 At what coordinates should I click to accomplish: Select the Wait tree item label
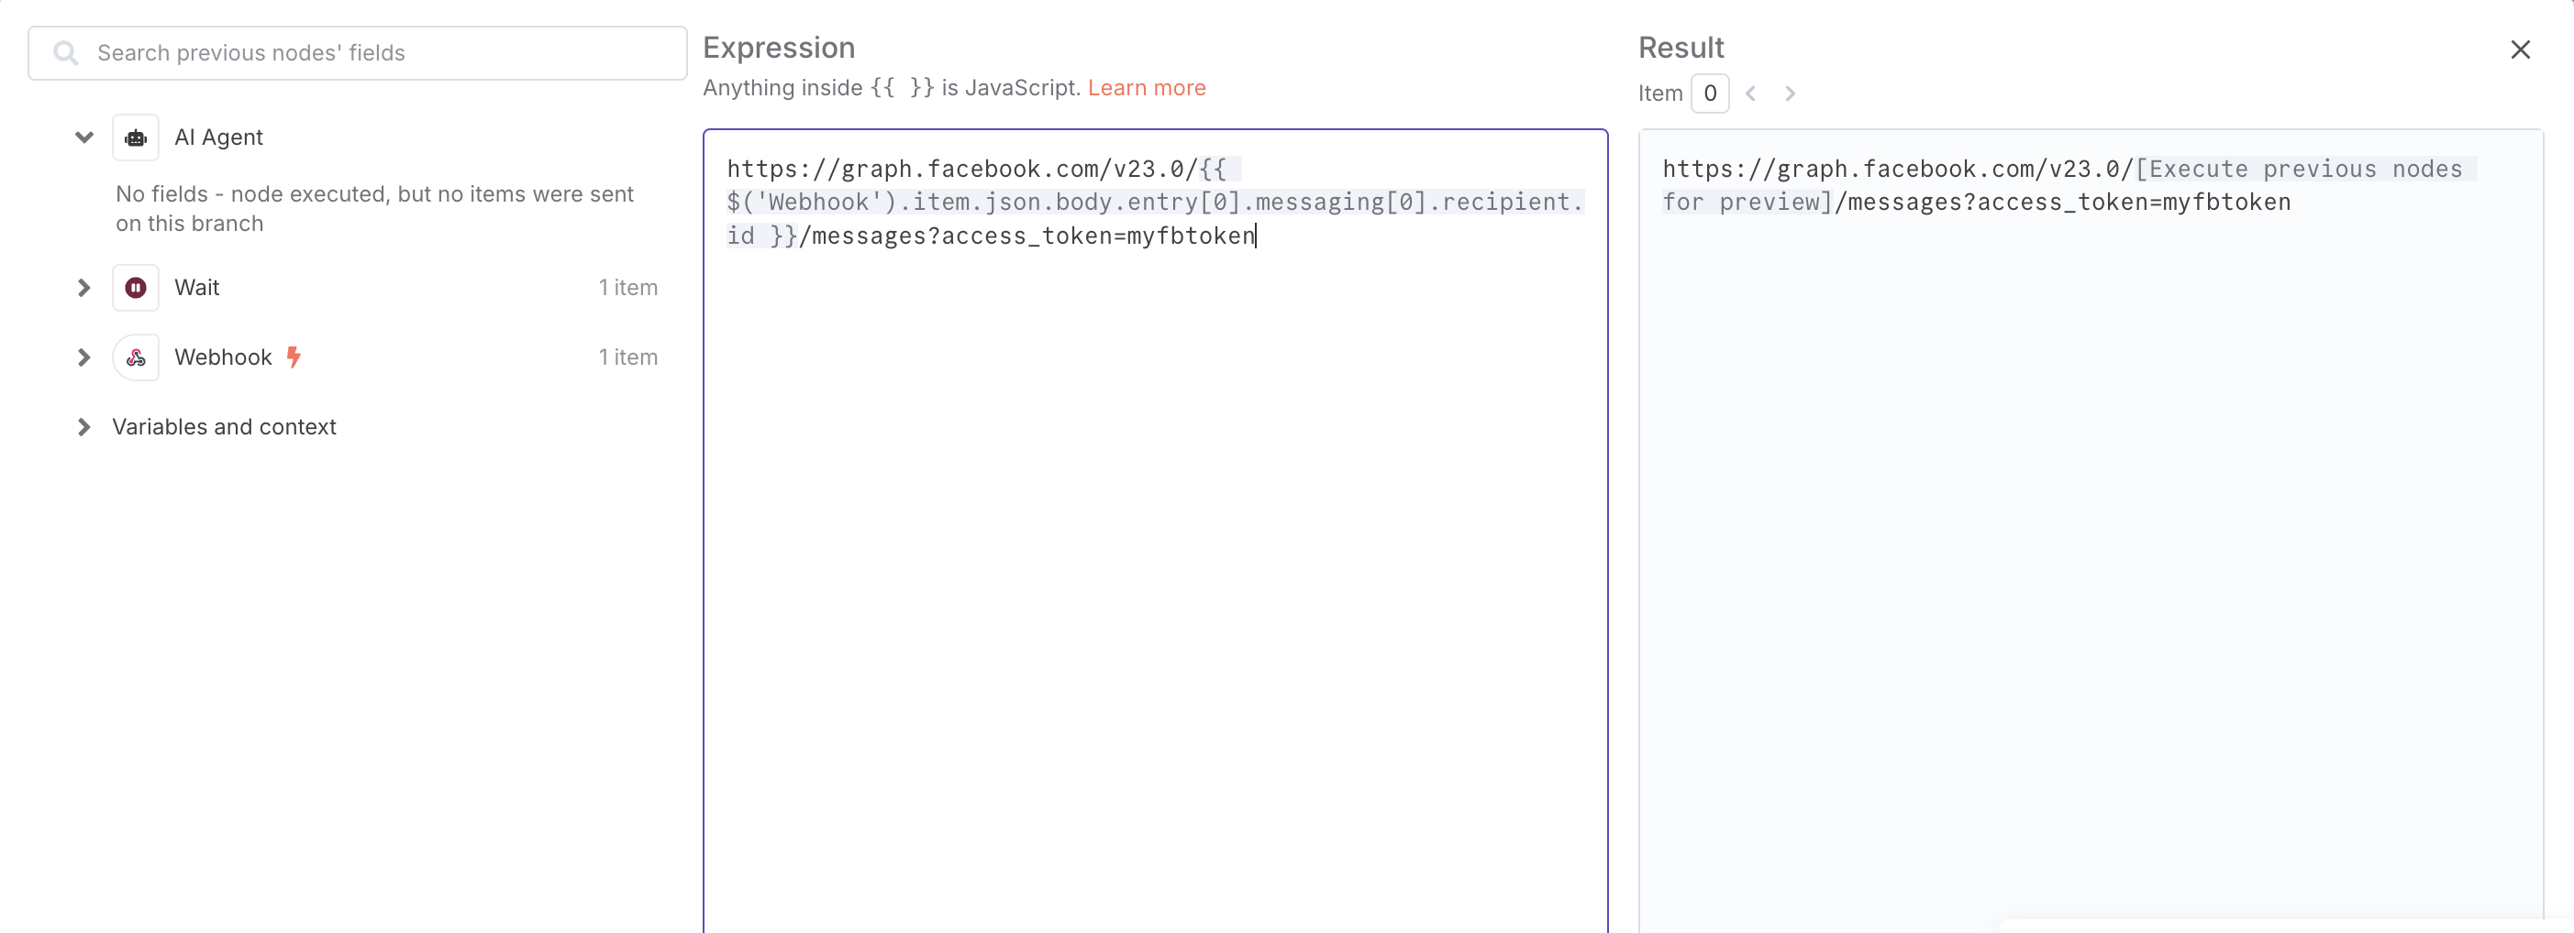[x=197, y=288]
